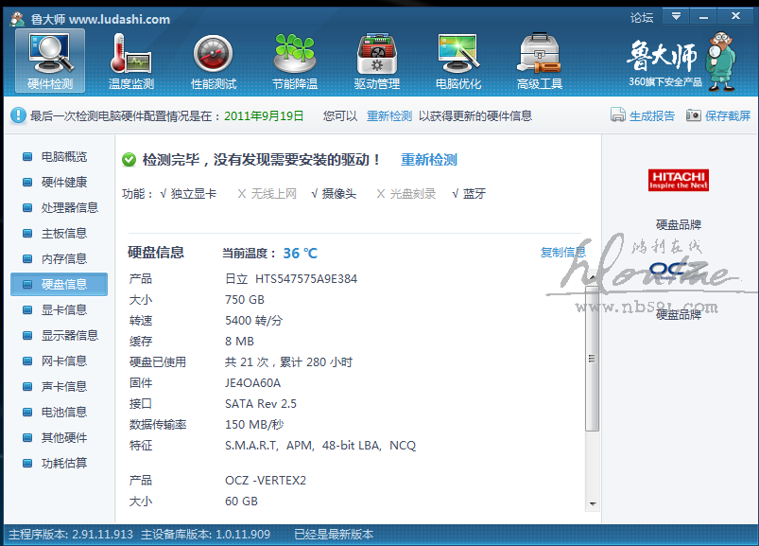Select 显卡信息 in the sidebar
The width and height of the screenshot is (759, 546).
point(63,309)
